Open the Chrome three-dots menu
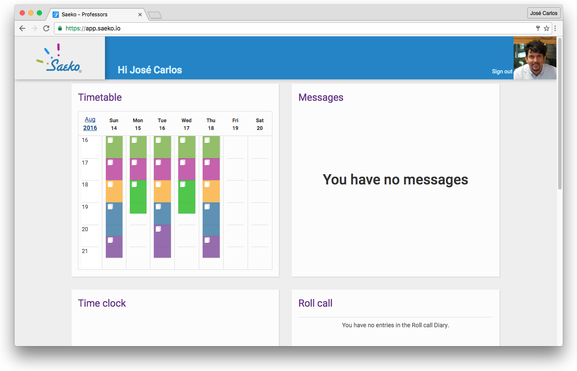 tap(555, 28)
